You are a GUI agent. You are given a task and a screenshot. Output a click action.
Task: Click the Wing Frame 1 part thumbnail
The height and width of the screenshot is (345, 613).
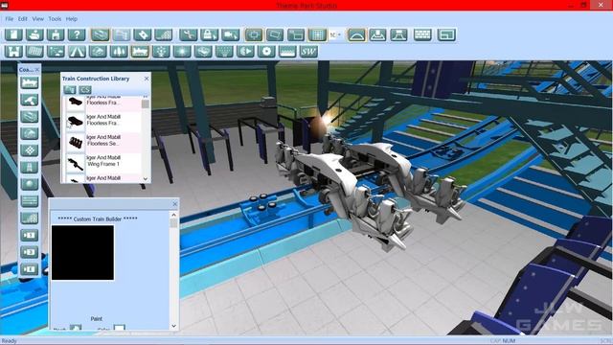[x=75, y=164]
